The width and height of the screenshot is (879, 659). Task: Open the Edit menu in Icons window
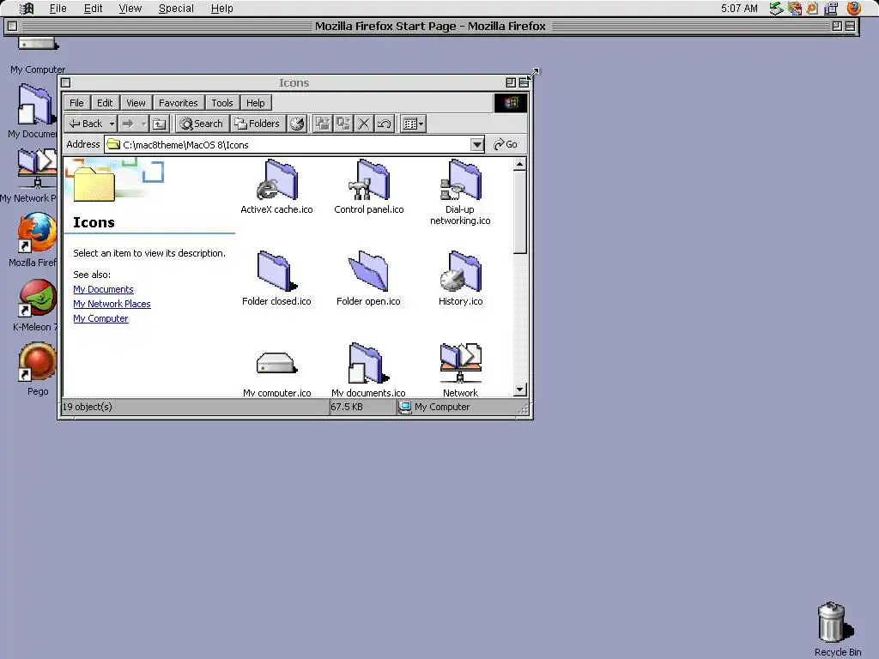click(105, 103)
